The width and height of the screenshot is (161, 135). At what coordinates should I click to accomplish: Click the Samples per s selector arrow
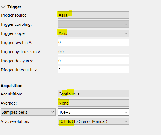(53, 112)
